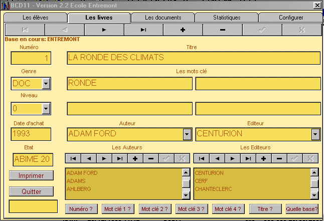The image size is (324, 221).
Task: Open the Statistiques tab
Action: point(227,18)
